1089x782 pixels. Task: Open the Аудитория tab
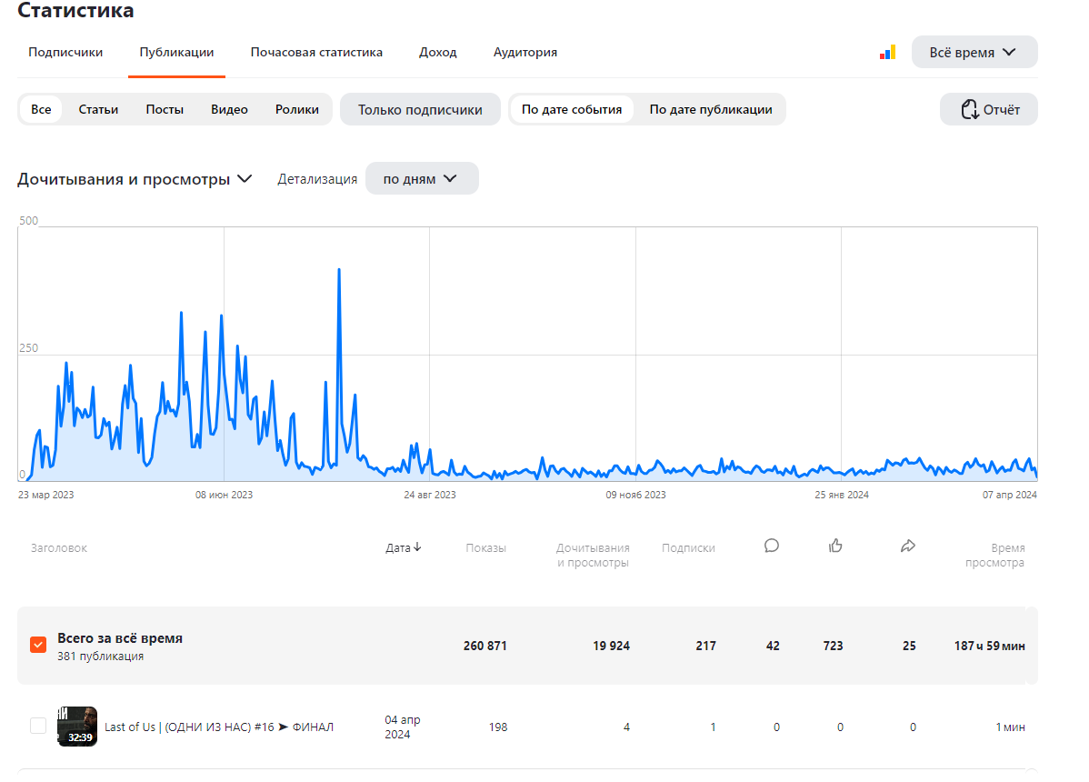[x=525, y=52]
